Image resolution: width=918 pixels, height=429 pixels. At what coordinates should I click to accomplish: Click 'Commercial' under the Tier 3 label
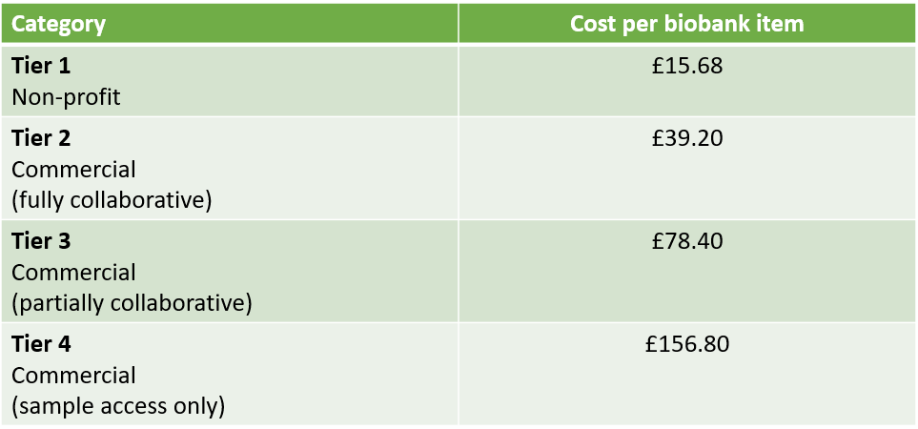(x=73, y=273)
